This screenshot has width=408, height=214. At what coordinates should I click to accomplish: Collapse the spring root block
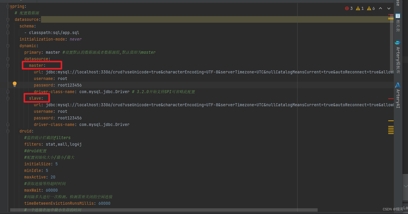8,6
